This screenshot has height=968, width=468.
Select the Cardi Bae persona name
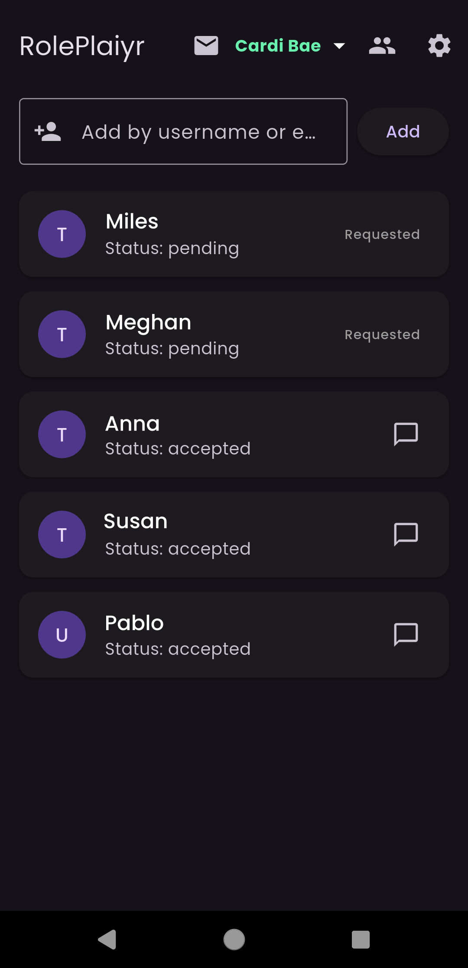point(278,46)
